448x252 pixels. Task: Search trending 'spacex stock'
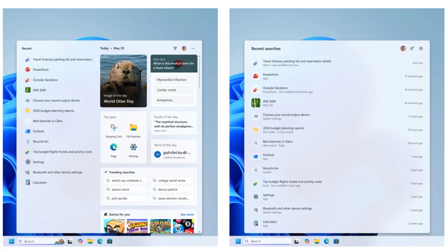pyautogui.click(x=126, y=190)
